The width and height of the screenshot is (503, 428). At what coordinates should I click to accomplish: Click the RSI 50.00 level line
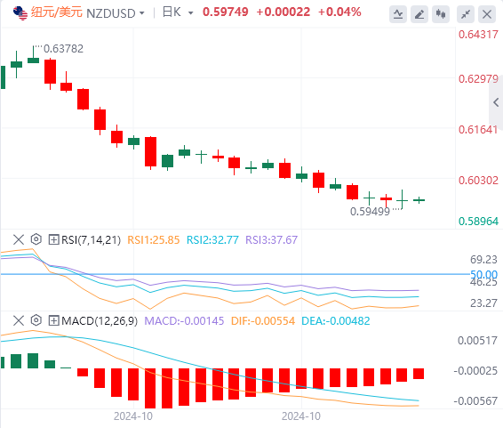click(x=235, y=274)
